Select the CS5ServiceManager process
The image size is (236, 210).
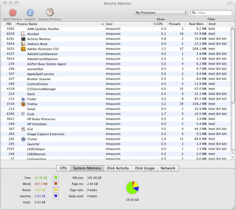point(116,89)
